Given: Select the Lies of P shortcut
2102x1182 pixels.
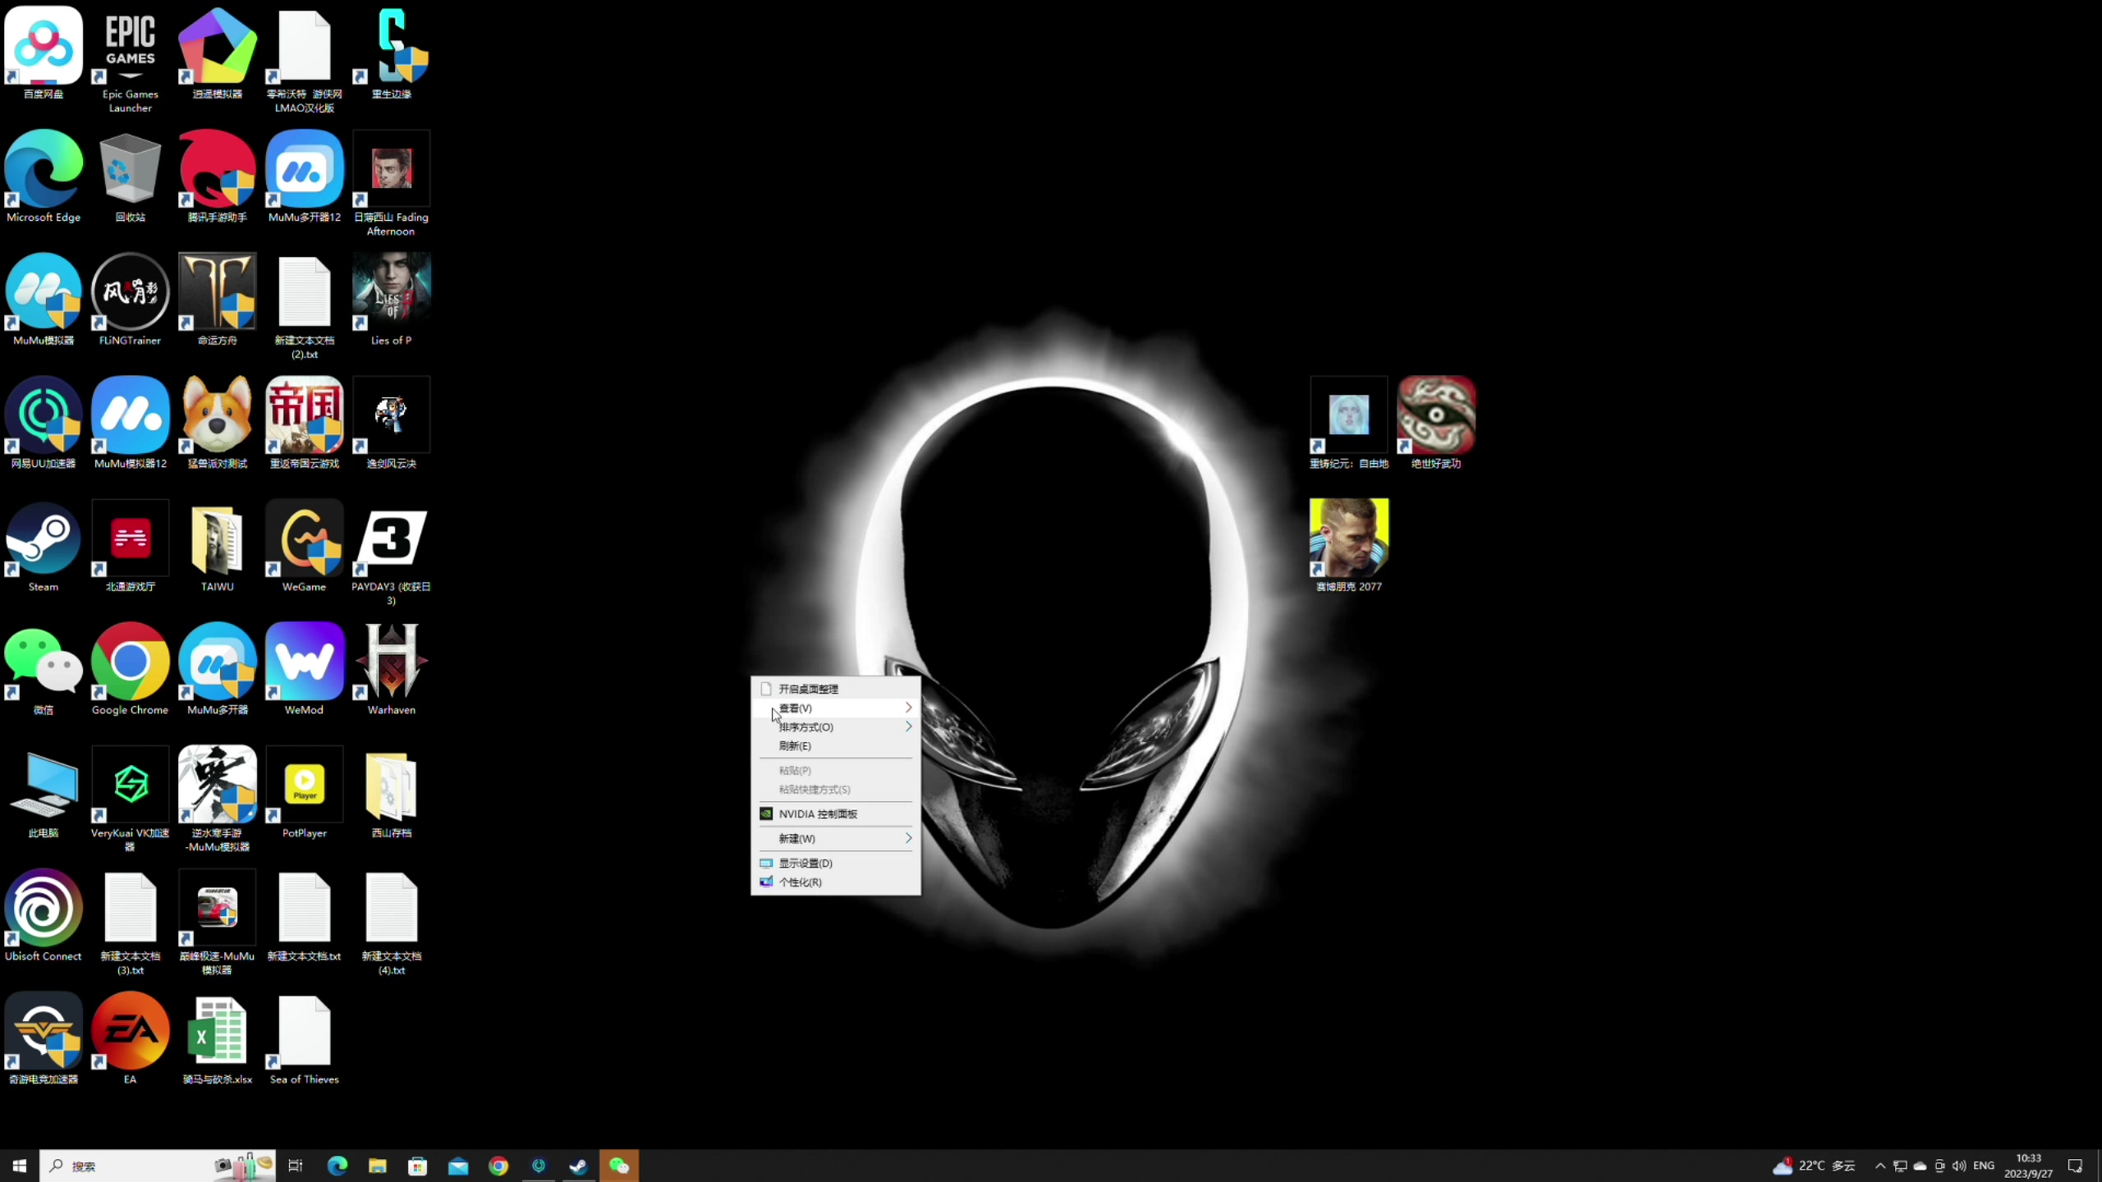Looking at the screenshot, I should (392, 300).
